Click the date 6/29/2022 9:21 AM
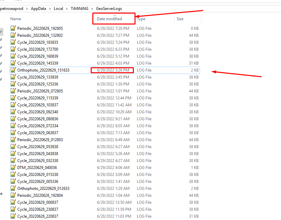Screen dimensions: 281x220 [113, 119]
